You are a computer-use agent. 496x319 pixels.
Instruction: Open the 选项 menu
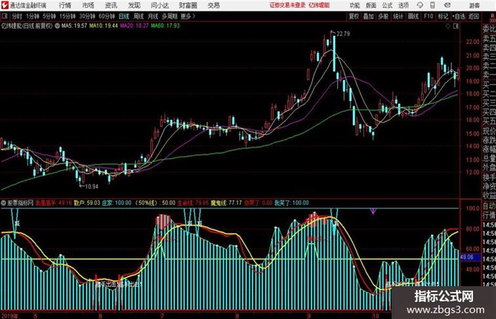coord(404,5)
